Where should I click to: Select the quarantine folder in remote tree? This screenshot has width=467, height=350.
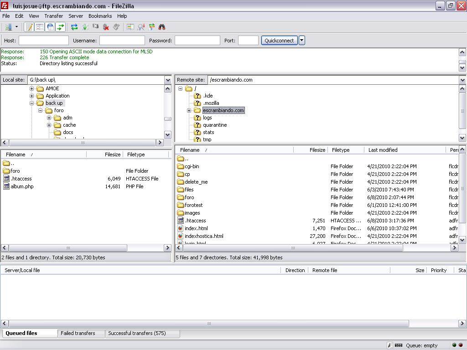[x=215, y=125]
